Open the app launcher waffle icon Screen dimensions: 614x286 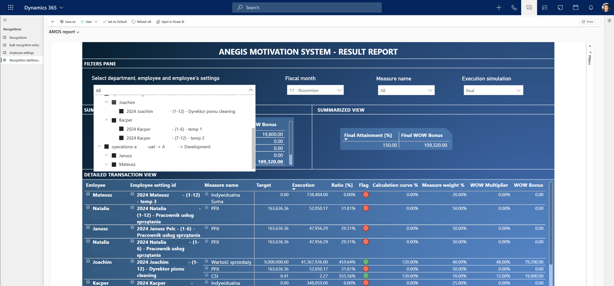coord(11,7)
